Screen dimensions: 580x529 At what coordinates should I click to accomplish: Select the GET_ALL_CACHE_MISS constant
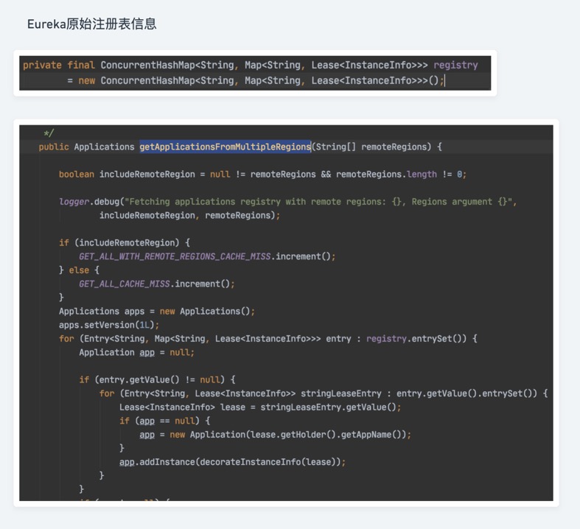coord(125,284)
